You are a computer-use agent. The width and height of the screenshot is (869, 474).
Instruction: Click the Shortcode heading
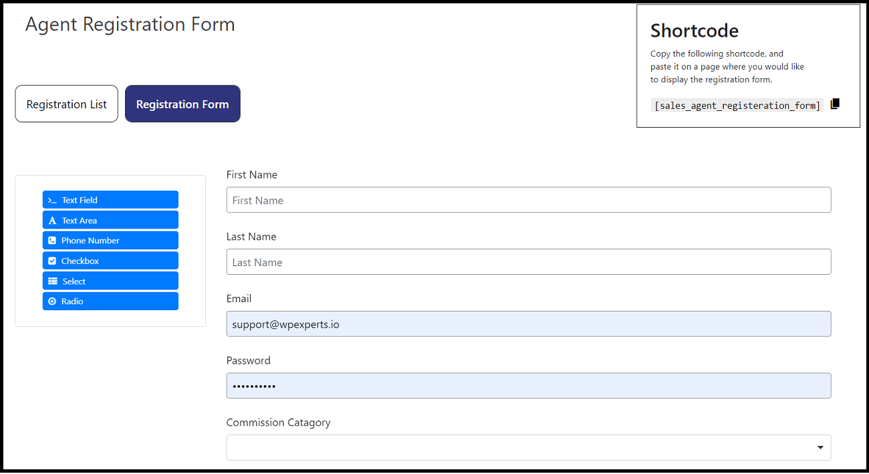tap(695, 31)
